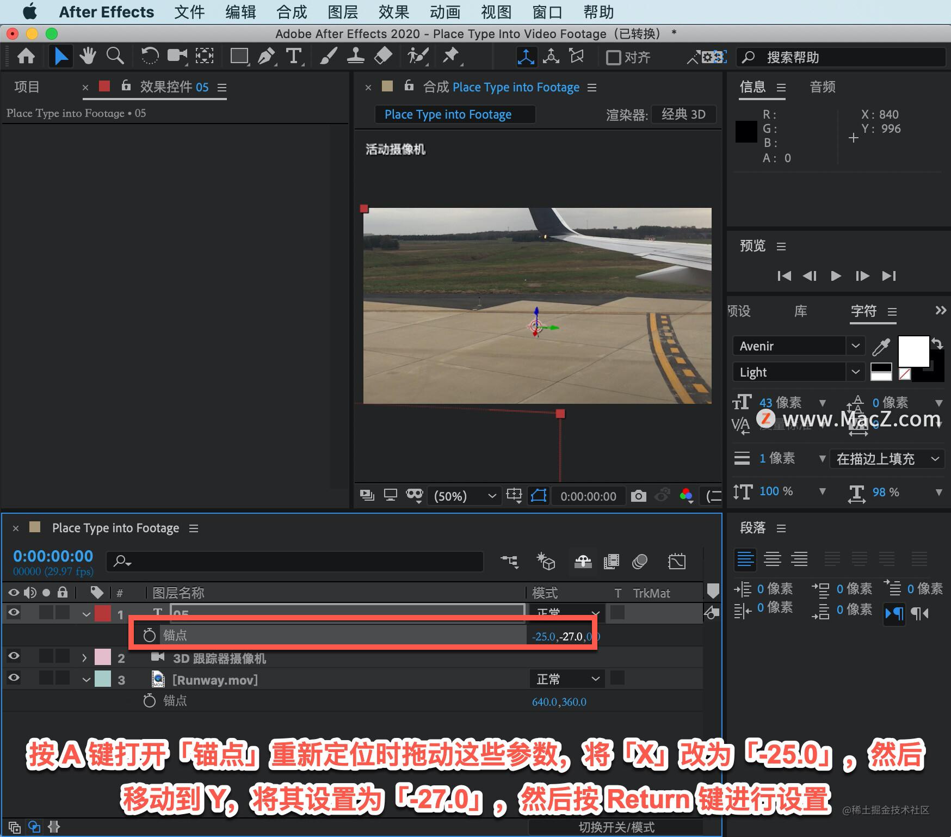Select the Puppet Pin tool
This screenshot has height=837, width=951.
click(x=451, y=56)
